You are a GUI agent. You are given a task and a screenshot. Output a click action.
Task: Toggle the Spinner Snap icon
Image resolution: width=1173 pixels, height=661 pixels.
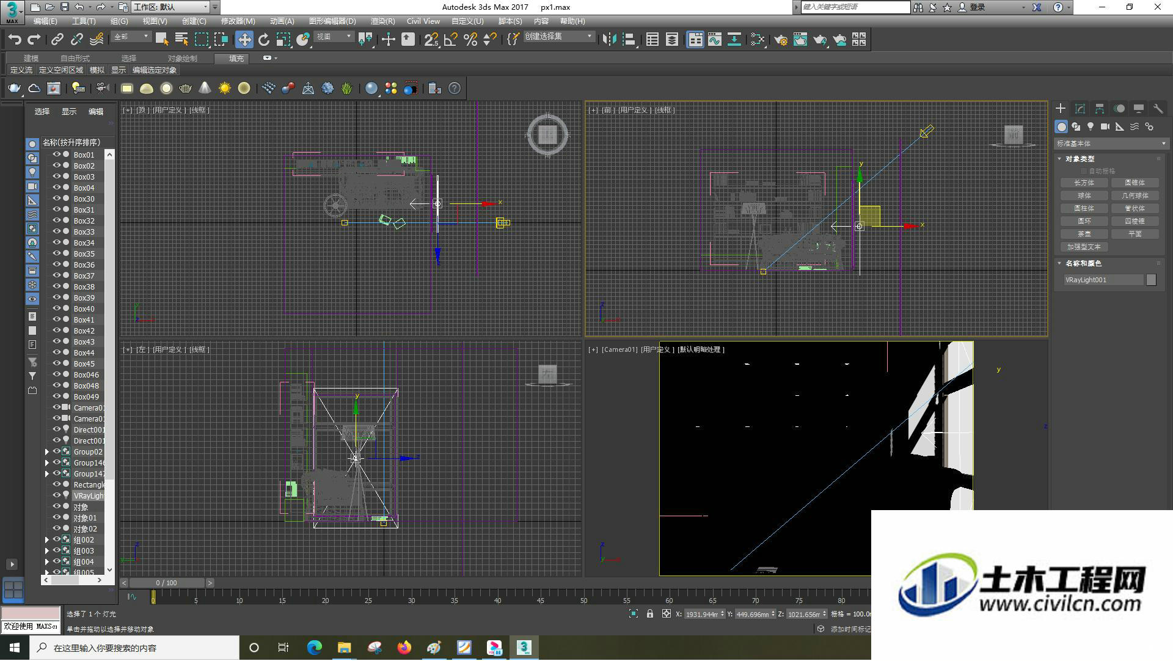click(490, 40)
